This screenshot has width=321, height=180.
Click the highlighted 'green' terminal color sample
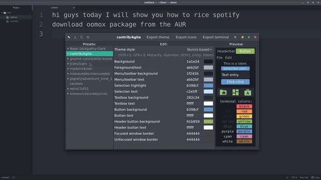click(x=244, y=116)
